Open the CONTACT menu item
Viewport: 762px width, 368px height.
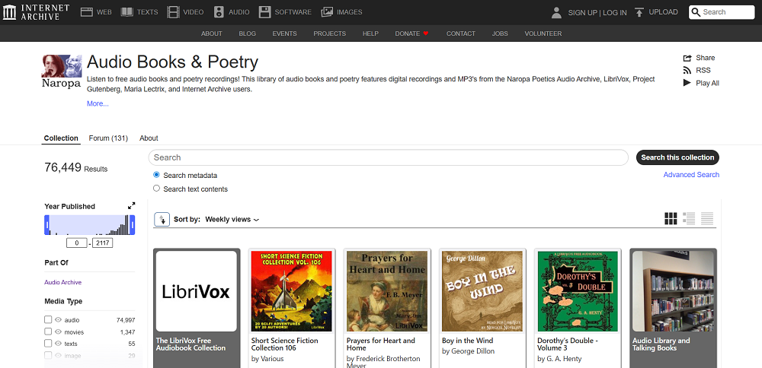[461, 33]
